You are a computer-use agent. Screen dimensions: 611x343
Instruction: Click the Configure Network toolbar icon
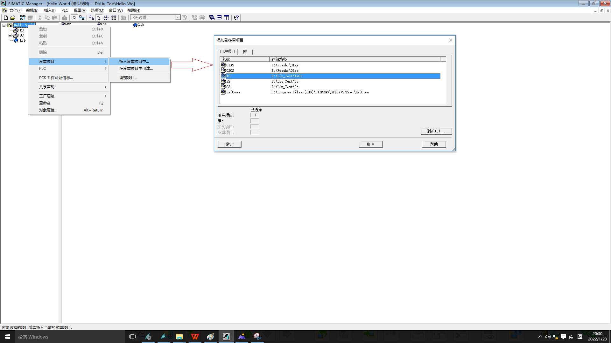(82, 18)
